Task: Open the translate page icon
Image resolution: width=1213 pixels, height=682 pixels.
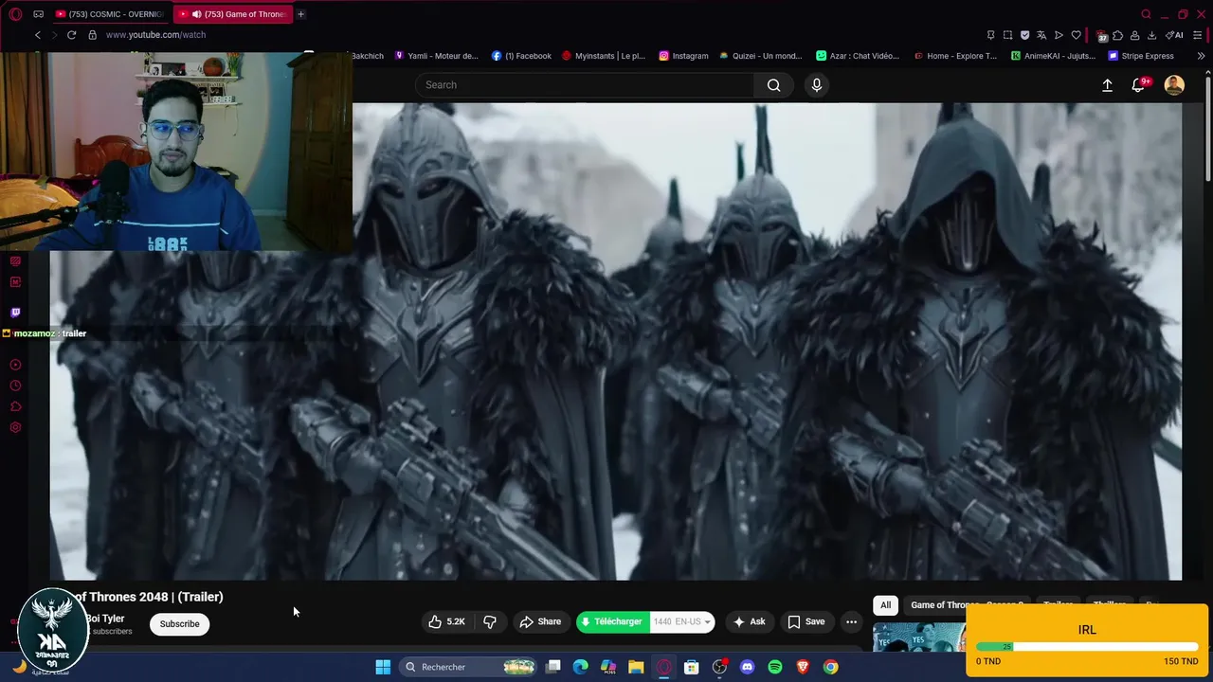Action: [1041, 35]
